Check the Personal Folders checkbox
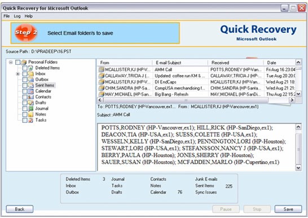Screen dimensions: 308x218 pyautogui.click(x=17, y=63)
